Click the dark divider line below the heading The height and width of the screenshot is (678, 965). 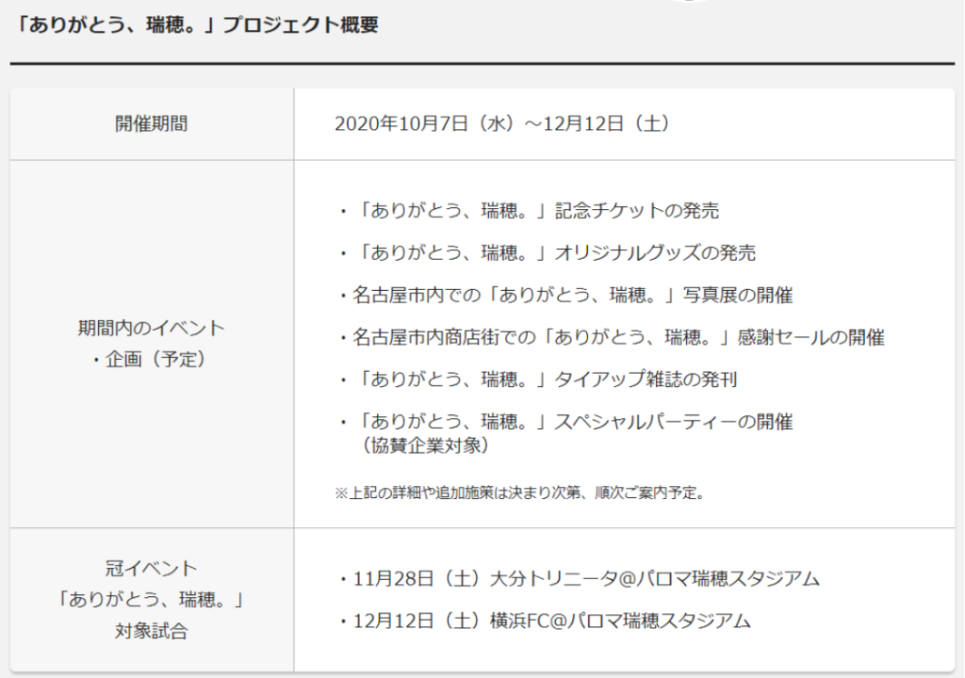pyautogui.click(x=482, y=64)
